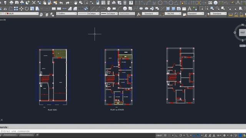Click the Print (plot) icon
The image size is (246, 138).
[12, 3]
